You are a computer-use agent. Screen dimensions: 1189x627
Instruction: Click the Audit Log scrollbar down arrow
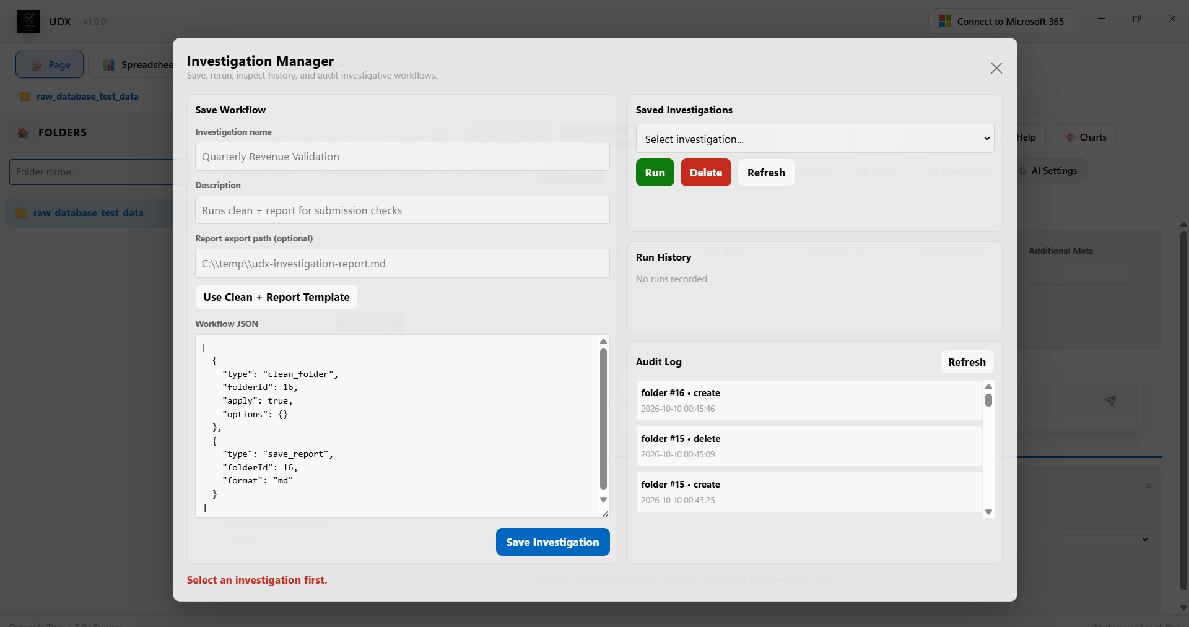tap(989, 512)
